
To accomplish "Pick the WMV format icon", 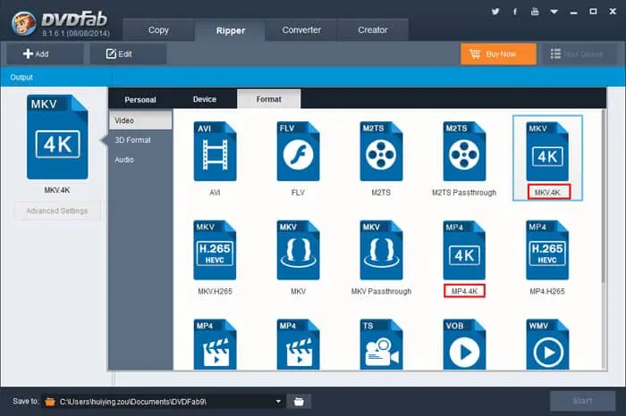I will (547, 344).
